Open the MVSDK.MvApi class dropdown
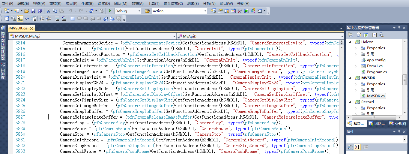This screenshot has width=409, height=154. click(x=174, y=36)
